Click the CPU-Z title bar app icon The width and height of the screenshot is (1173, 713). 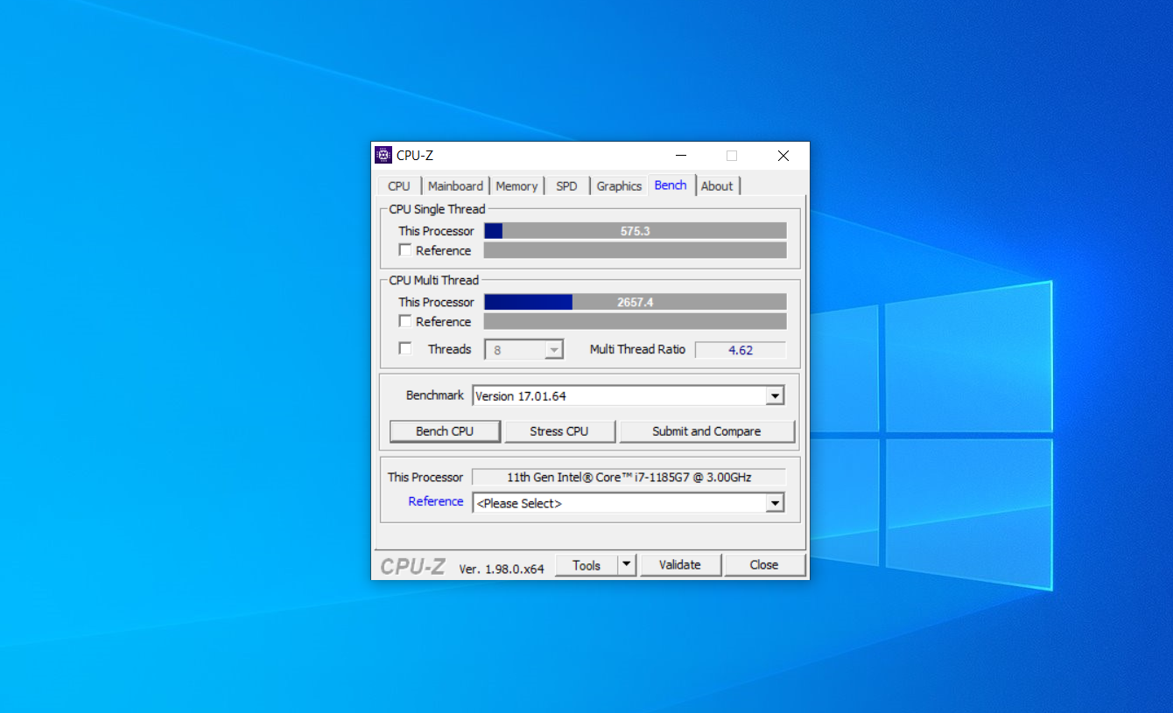tap(383, 156)
